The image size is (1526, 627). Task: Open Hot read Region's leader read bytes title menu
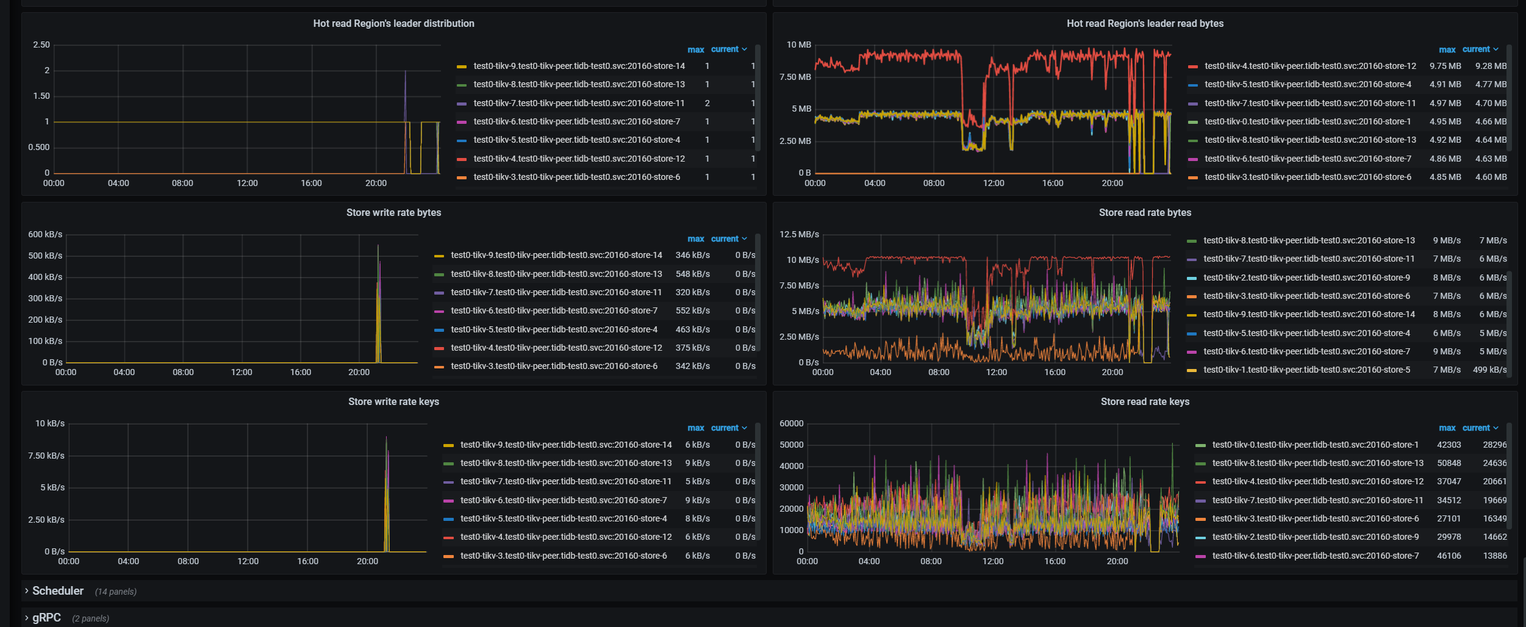pyautogui.click(x=1145, y=24)
